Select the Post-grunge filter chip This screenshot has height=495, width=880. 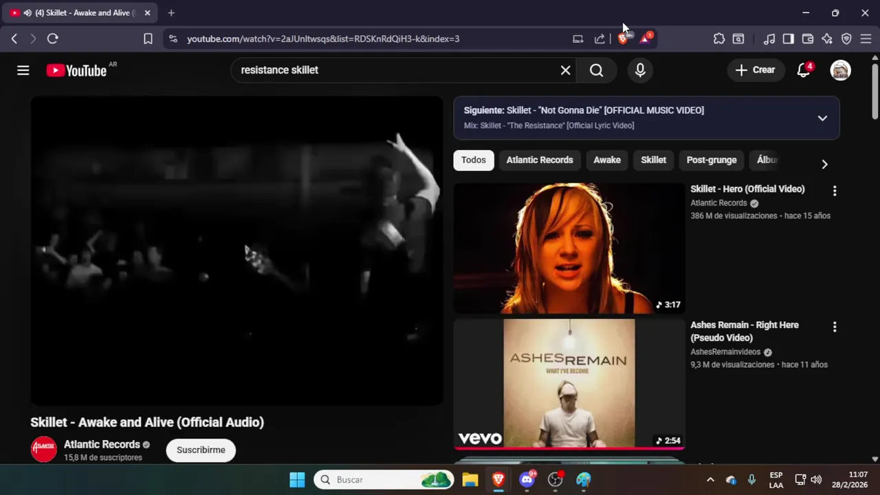[712, 159]
